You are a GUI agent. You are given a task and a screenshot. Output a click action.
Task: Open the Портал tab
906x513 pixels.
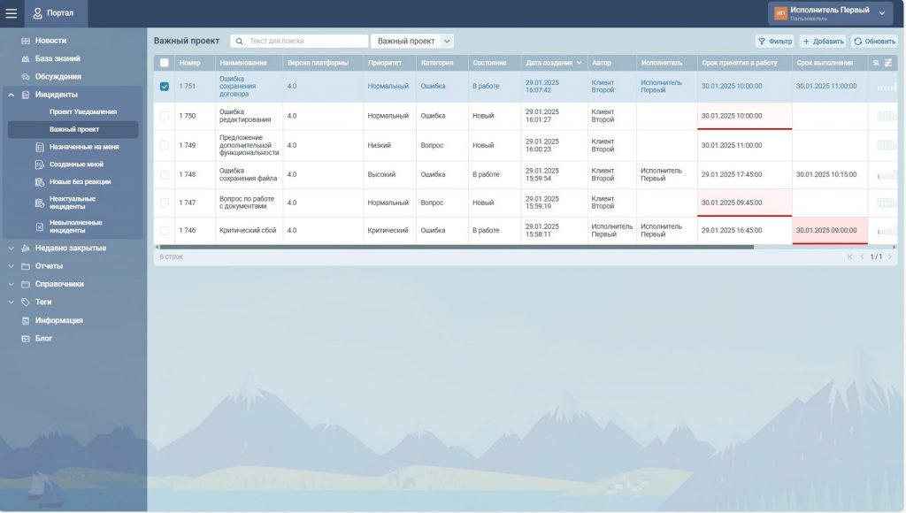point(55,13)
